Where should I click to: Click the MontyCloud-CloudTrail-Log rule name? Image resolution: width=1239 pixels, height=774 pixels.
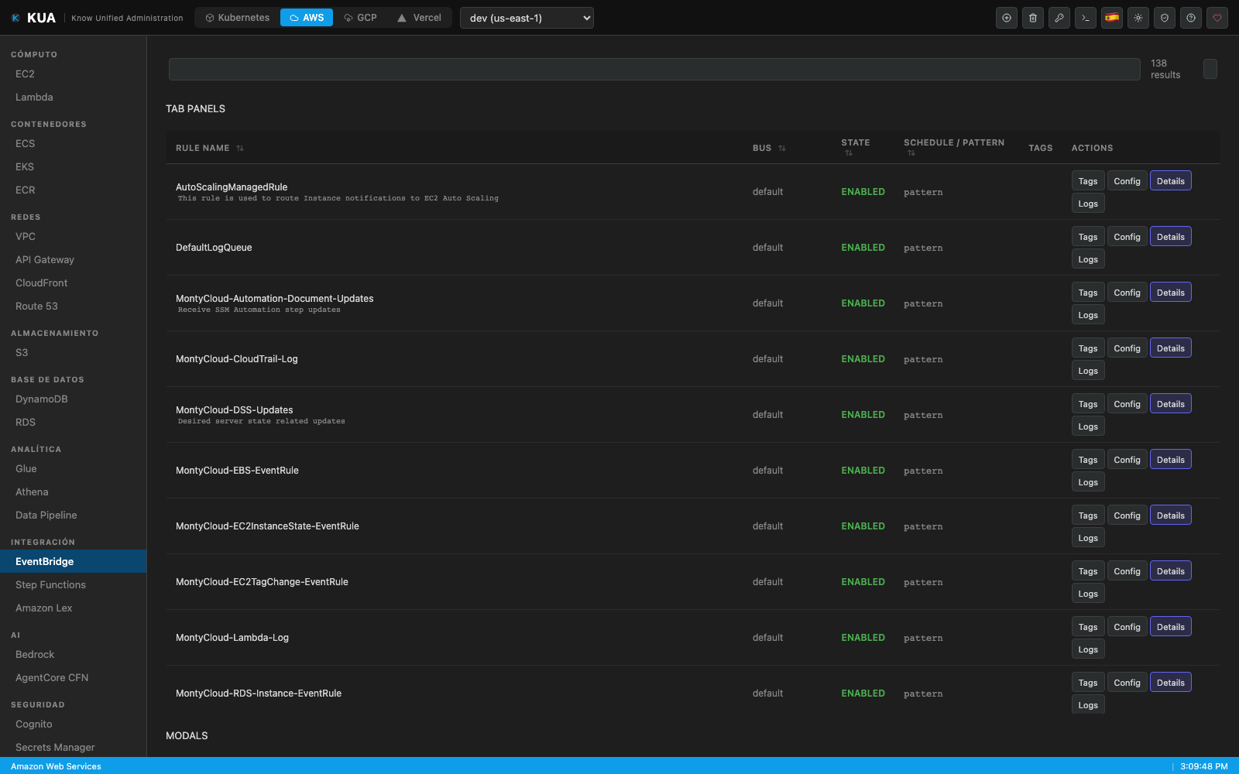point(237,359)
